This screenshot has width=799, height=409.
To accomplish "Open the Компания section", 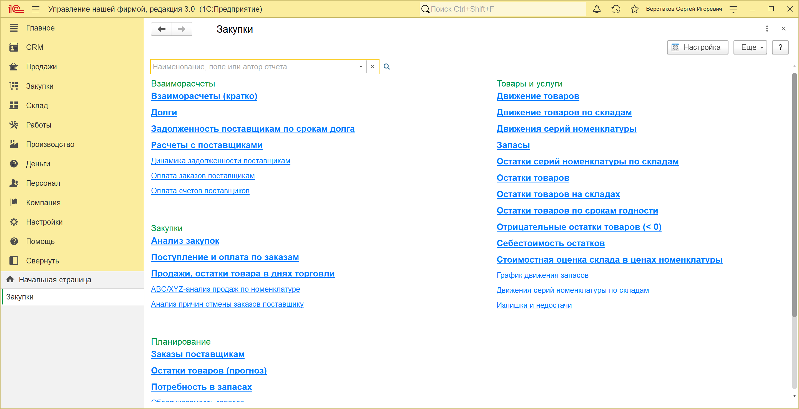I will point(43,202).
